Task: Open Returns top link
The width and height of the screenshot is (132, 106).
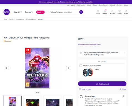Action: coord(95,5)
